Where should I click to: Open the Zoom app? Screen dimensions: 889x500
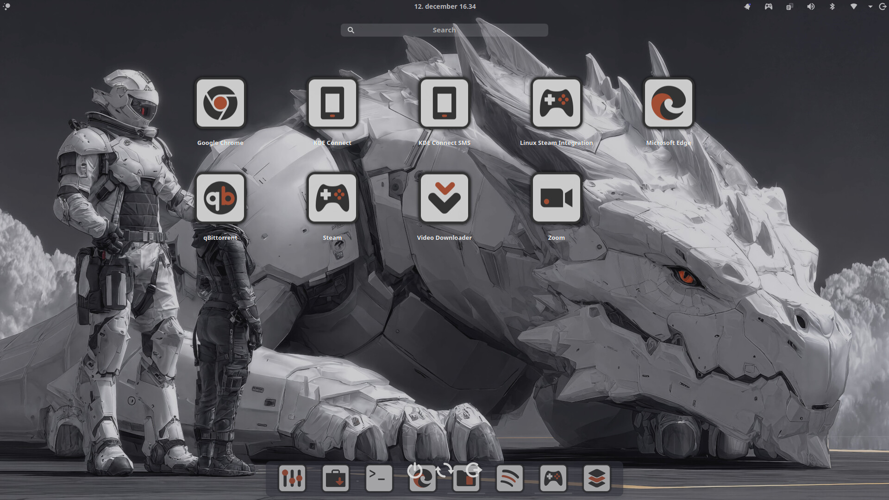point(557,198)
